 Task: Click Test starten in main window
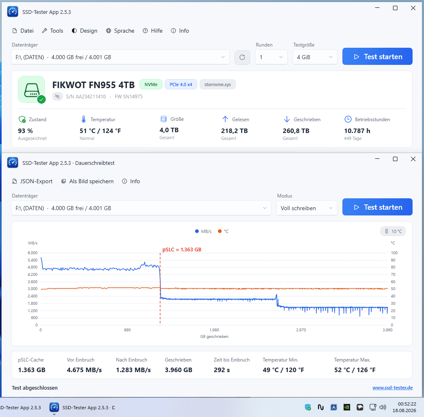pos(377,57)
